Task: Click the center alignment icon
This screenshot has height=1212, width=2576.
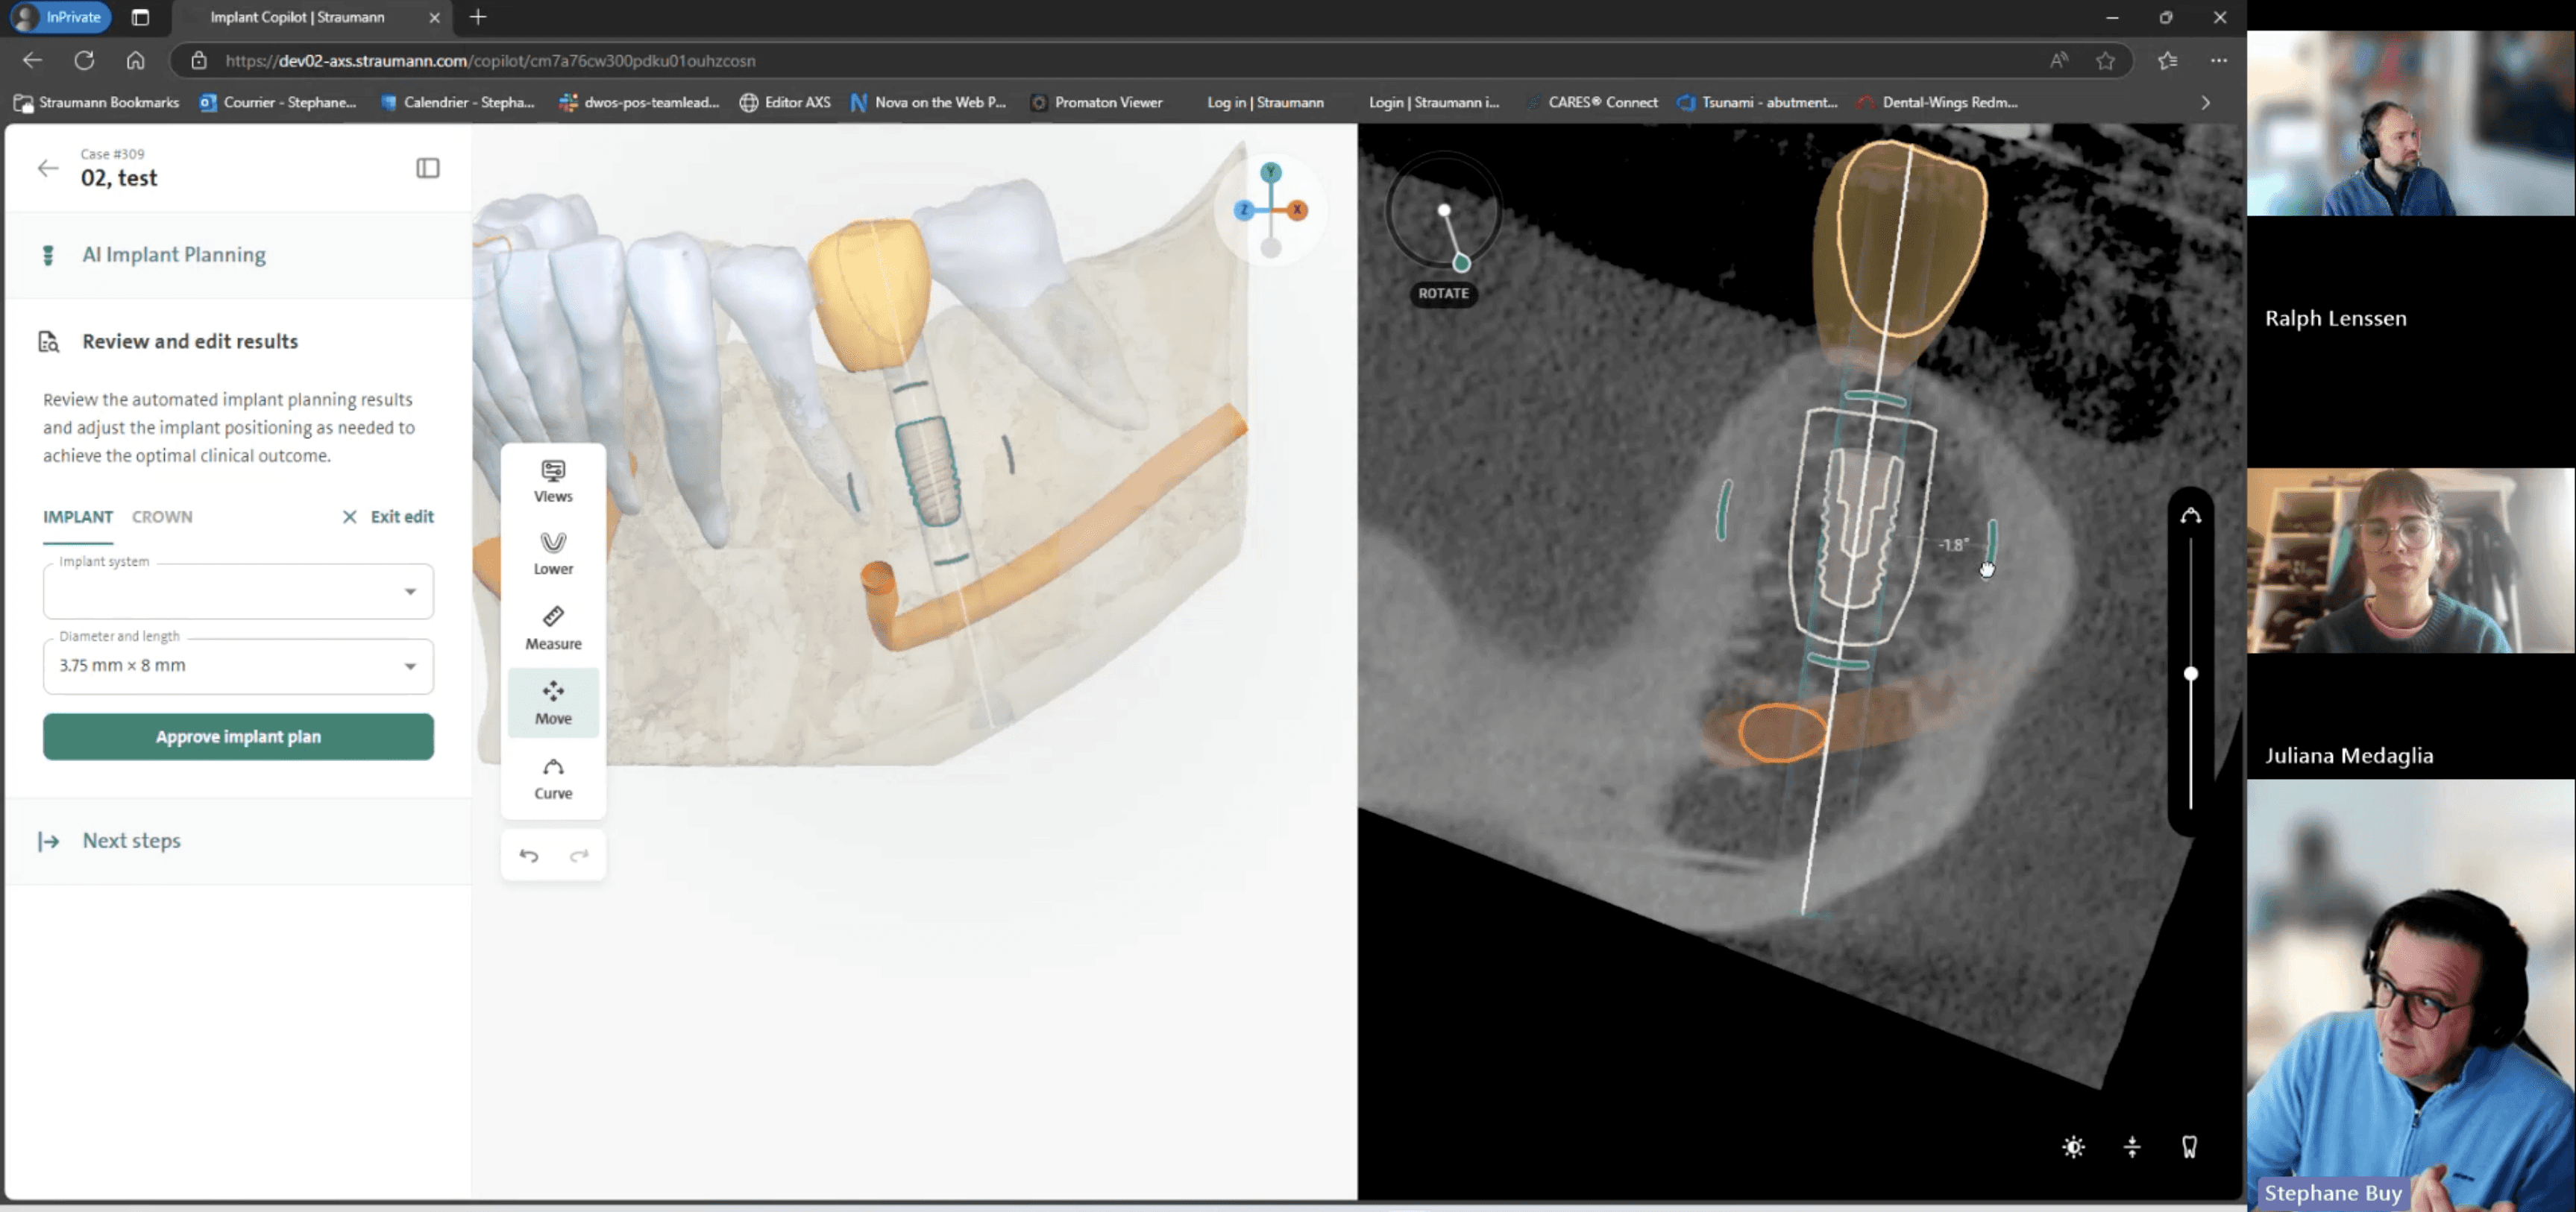Action: (2132, 1147)
